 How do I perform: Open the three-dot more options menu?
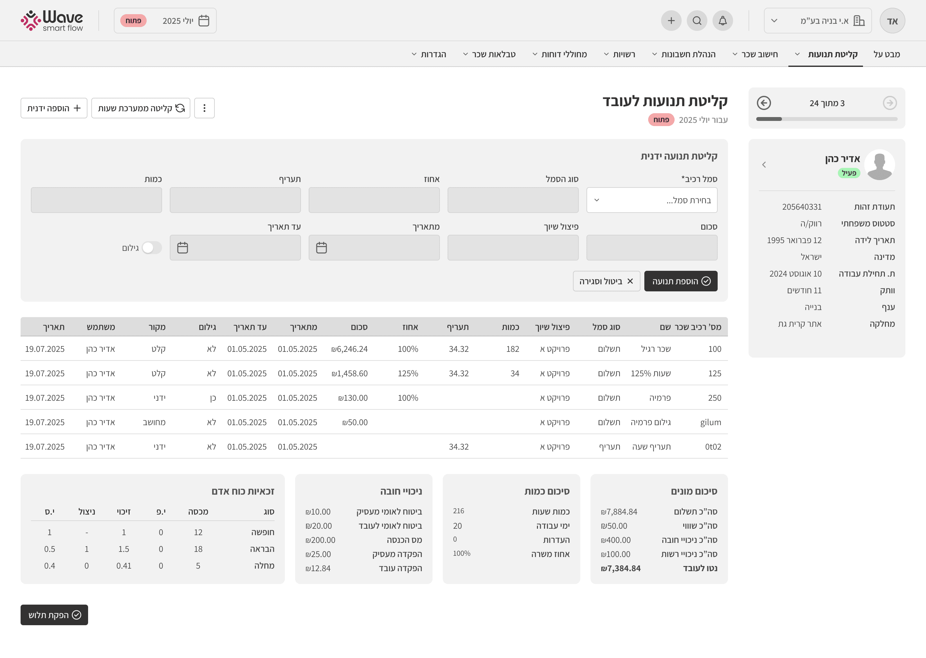pos(204,108)
